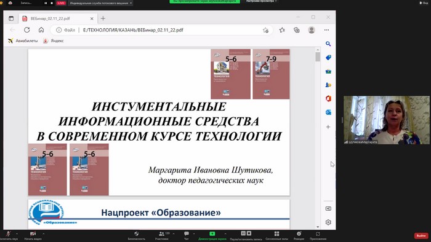Click text 'Маргарита Ивановна Шутикова,'

211,170
